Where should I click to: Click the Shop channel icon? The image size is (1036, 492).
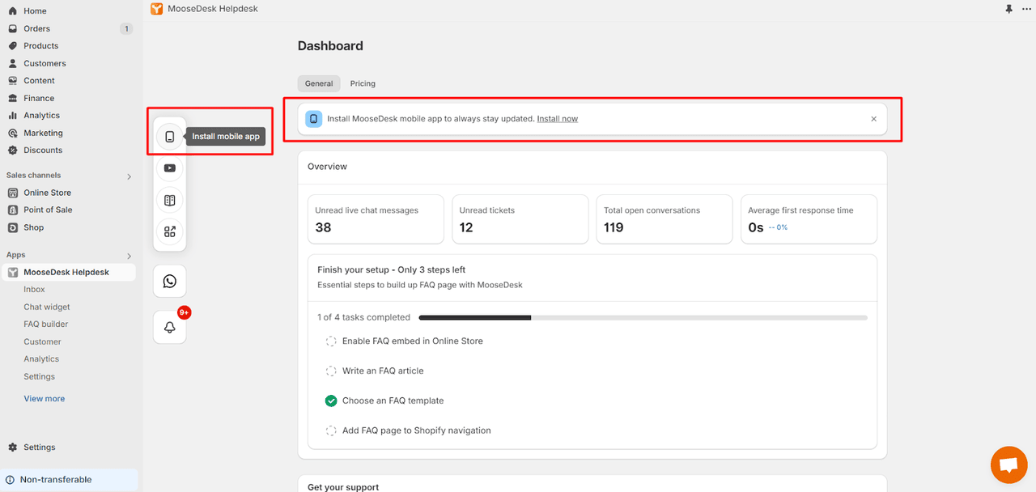[x=13, y=227]
